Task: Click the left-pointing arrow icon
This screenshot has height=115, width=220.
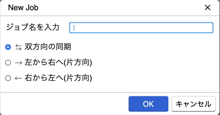Action: tap(18, 78)
